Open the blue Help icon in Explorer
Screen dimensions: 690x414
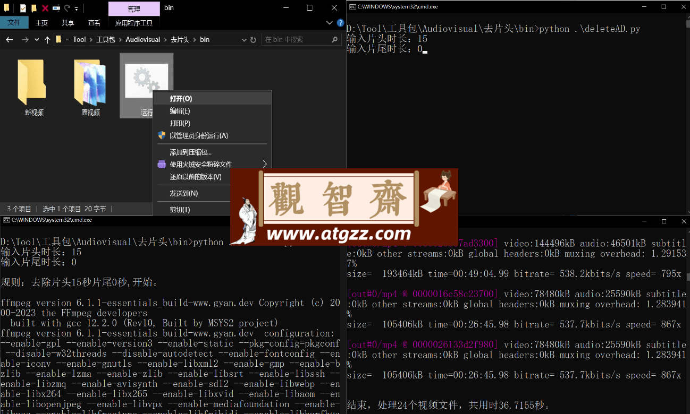pyautogui.click(x=341, y=23)
